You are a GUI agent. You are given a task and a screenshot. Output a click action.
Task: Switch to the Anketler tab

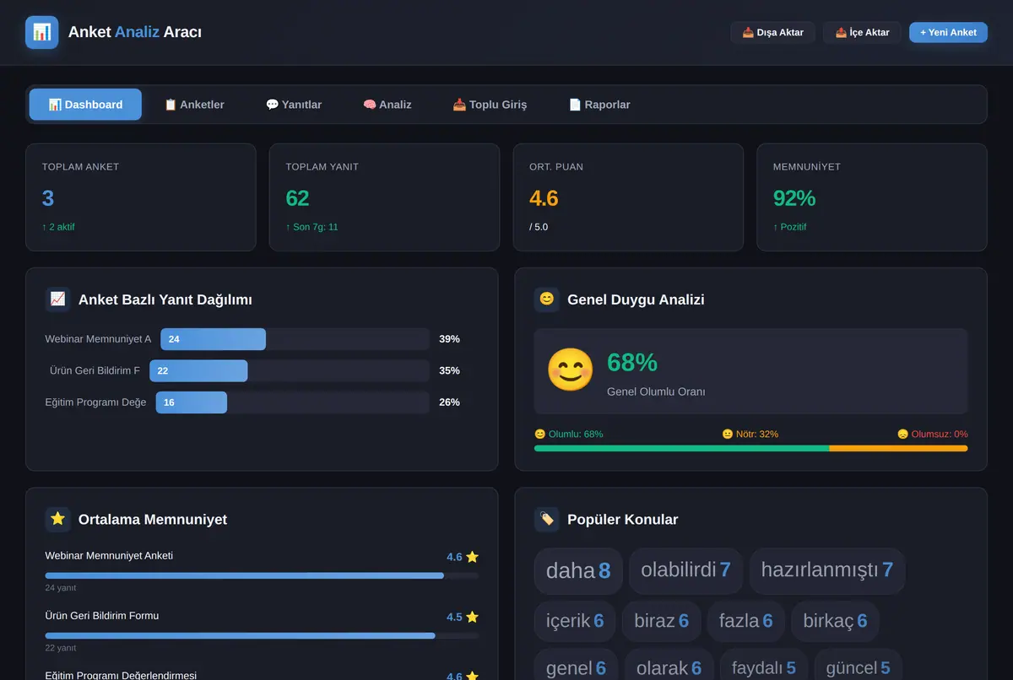(x=194, y=105)
